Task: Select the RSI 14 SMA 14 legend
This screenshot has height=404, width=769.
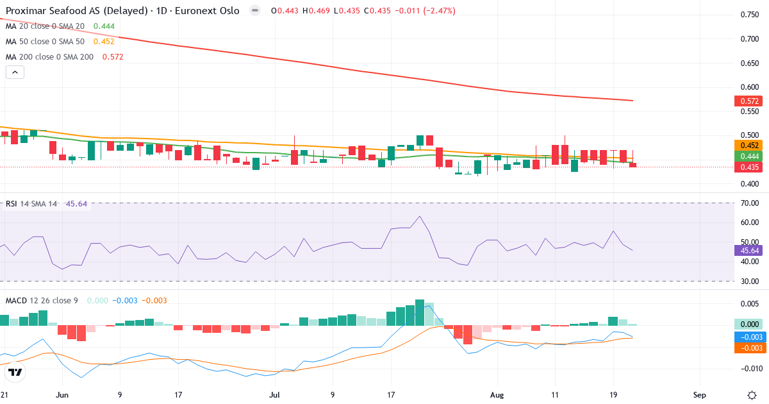Action: point(31,203)
